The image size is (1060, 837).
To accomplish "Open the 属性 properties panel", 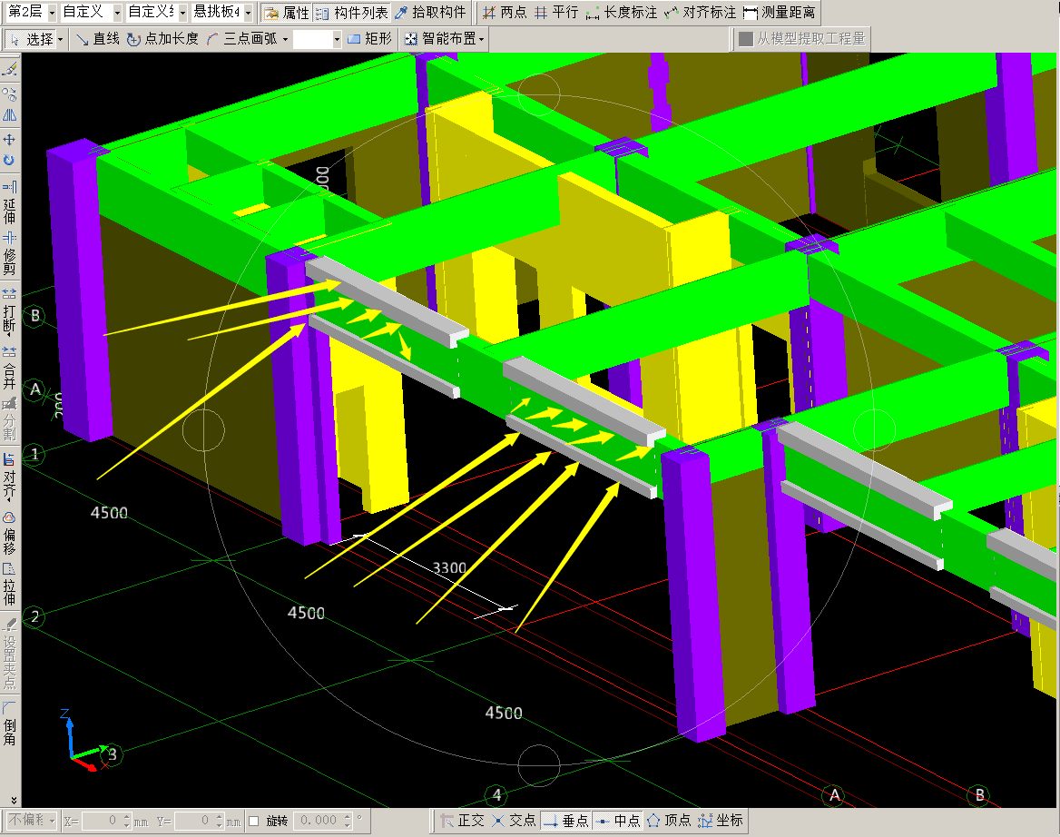I will tap(286, 12).
